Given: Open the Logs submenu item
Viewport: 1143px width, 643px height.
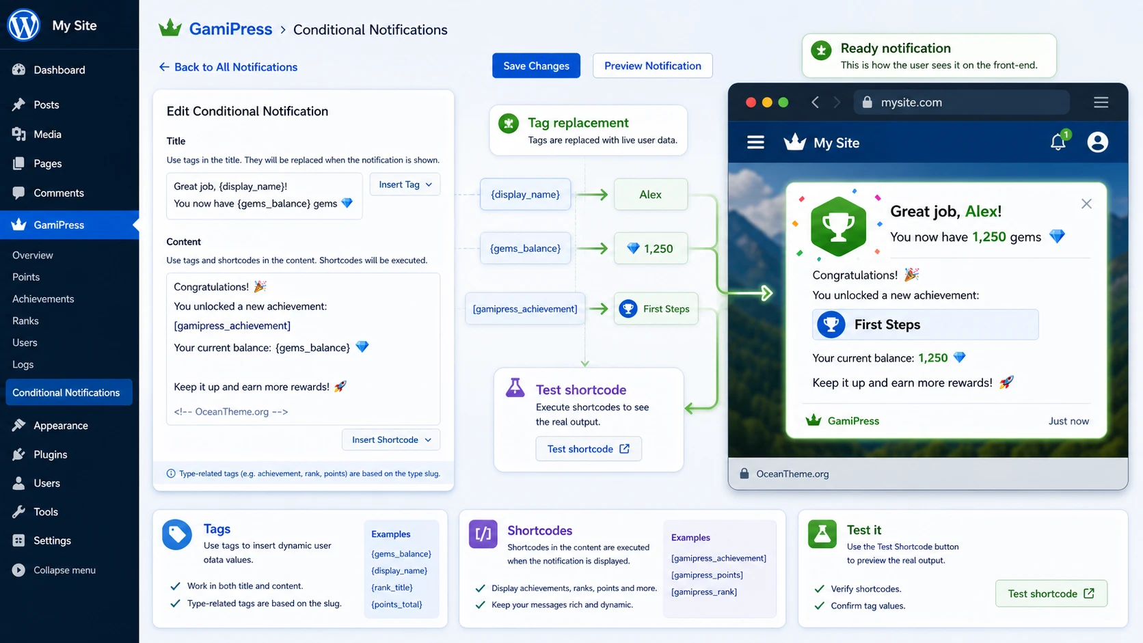Looking at the screenshot, I should tap(23, 364).
